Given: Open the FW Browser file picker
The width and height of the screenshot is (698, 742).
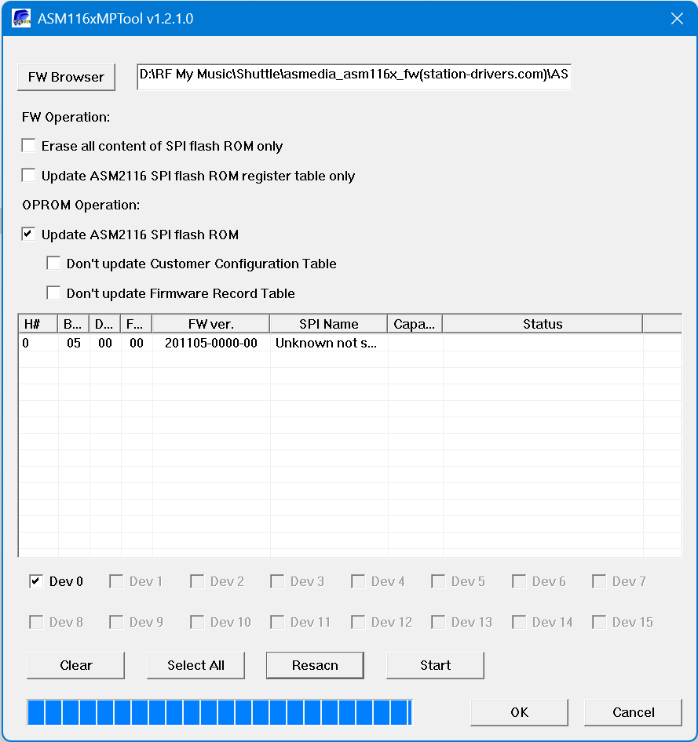Looking at the screenshot, I should [66, 77].
